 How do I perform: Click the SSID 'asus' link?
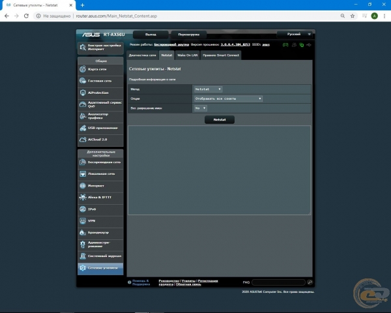tap(266, 44)
